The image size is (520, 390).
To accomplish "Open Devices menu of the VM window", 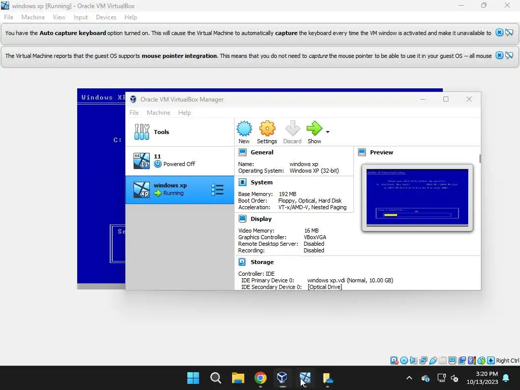I will point(106,17).
